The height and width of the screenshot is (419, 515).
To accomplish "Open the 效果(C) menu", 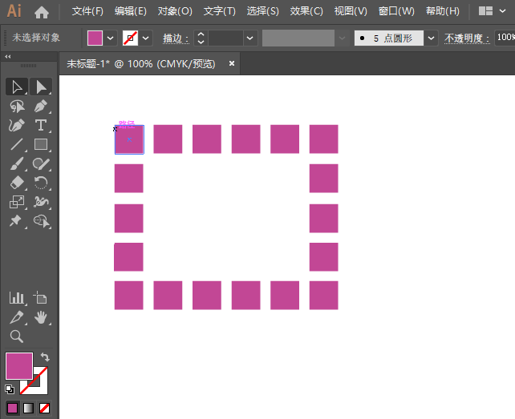I will click(306, 12).
